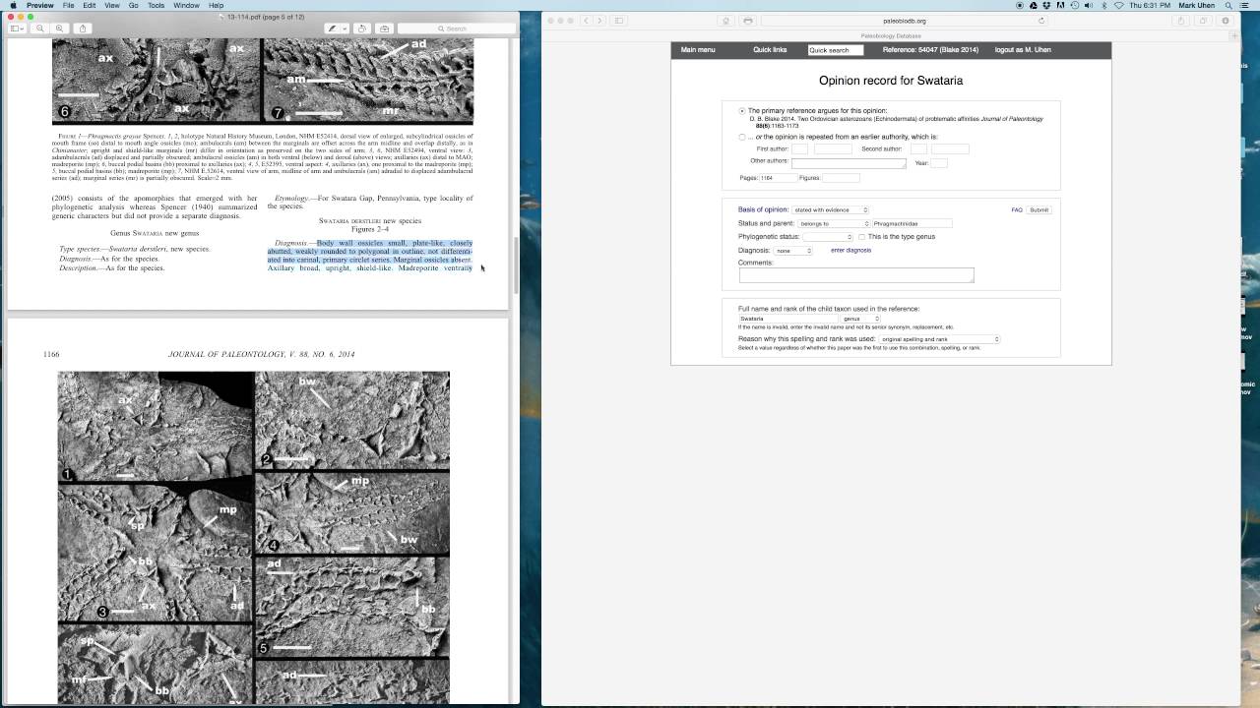
Task: Rotate the page using Preview rotate icon
Action: (362, 29)
